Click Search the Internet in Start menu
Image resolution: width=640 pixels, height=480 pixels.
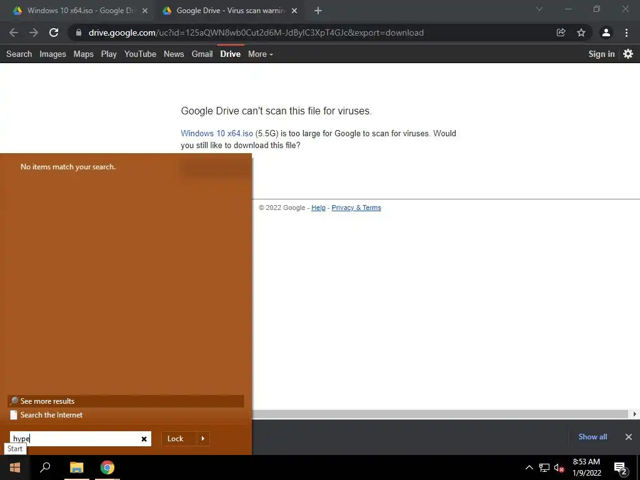coord(126,415)
